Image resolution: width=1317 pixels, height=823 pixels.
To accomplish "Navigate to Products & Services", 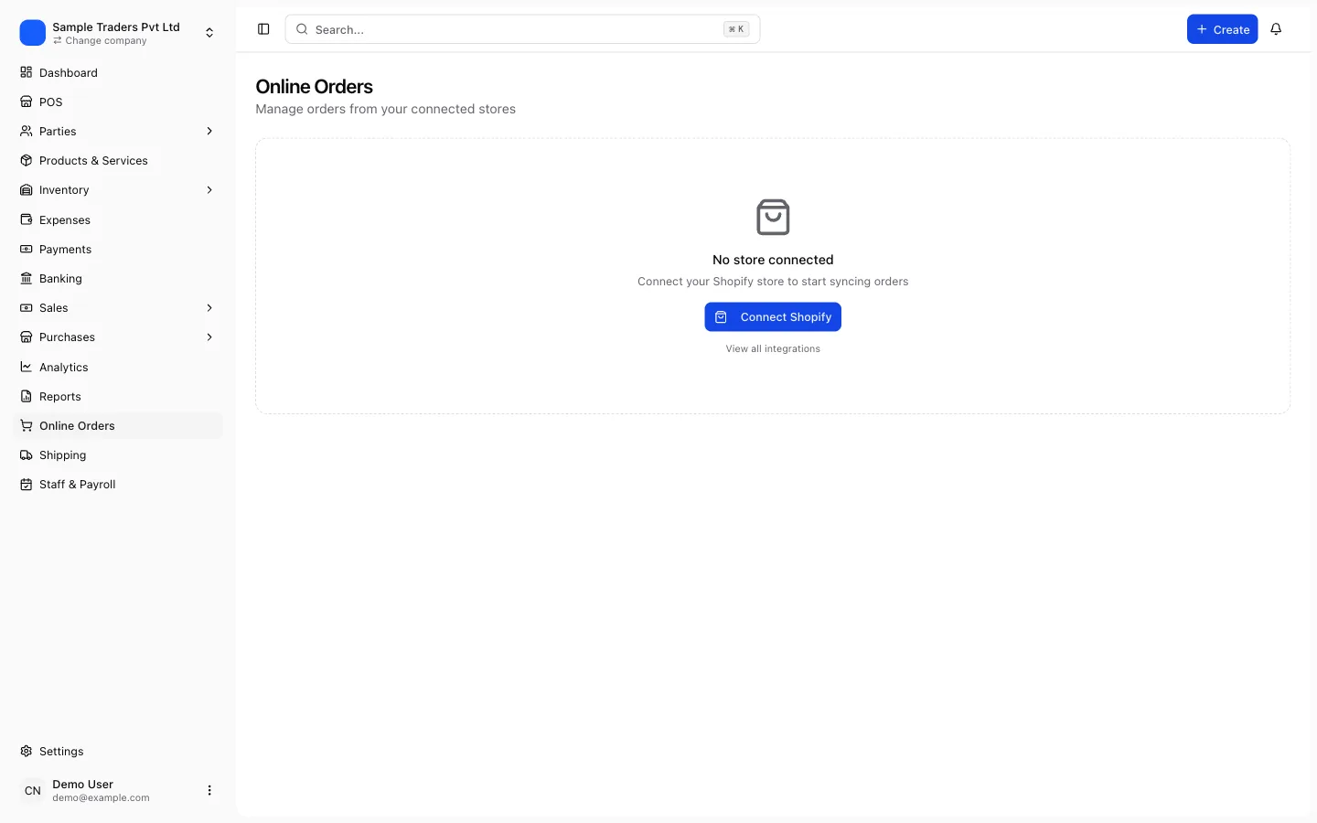I will coord(119,160).
